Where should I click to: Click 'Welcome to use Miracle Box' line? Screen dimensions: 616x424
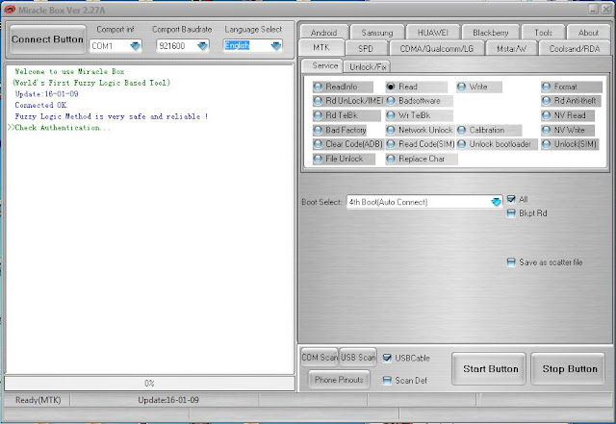click(69, 71)
